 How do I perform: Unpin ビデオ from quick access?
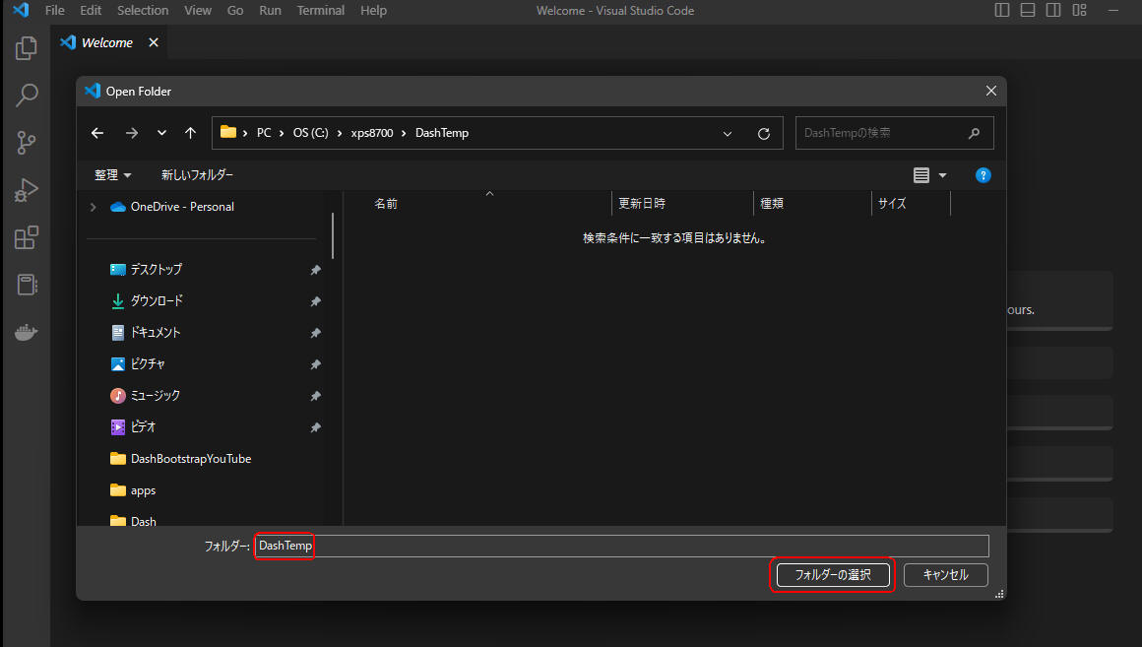pos(315,427)
